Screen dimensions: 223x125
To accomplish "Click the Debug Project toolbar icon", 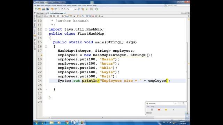I will [x=91, y=9].
